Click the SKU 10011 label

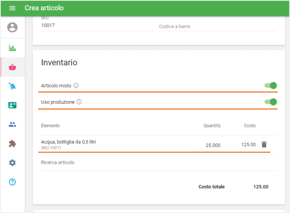(51, 148)
